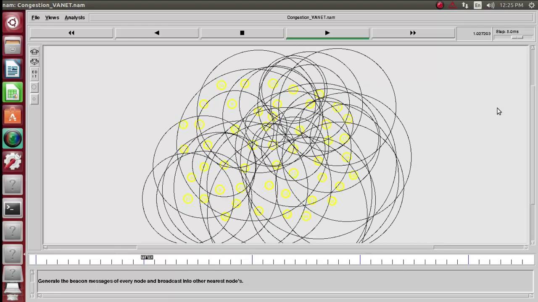538x302 pixels.
Task: Click the scroll-up arrow of the annotation panel
Action: (32, 273)
